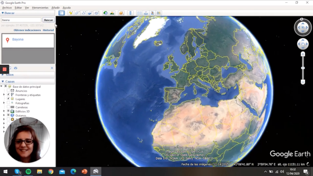Enable the Fotografías layer checkbox

pos(8,103)
